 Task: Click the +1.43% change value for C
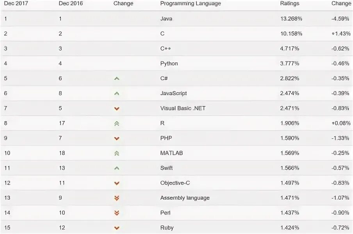pyautogui.click(x=341, y=34)
